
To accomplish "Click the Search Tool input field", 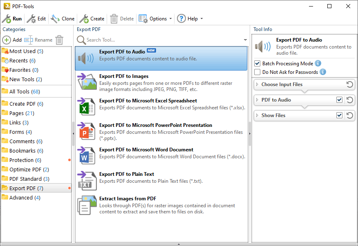I will click(164, 40).
